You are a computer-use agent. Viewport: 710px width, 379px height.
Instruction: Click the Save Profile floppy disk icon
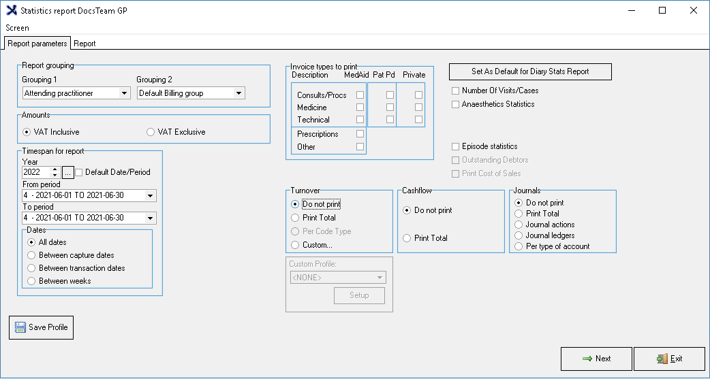pos(20,327)
